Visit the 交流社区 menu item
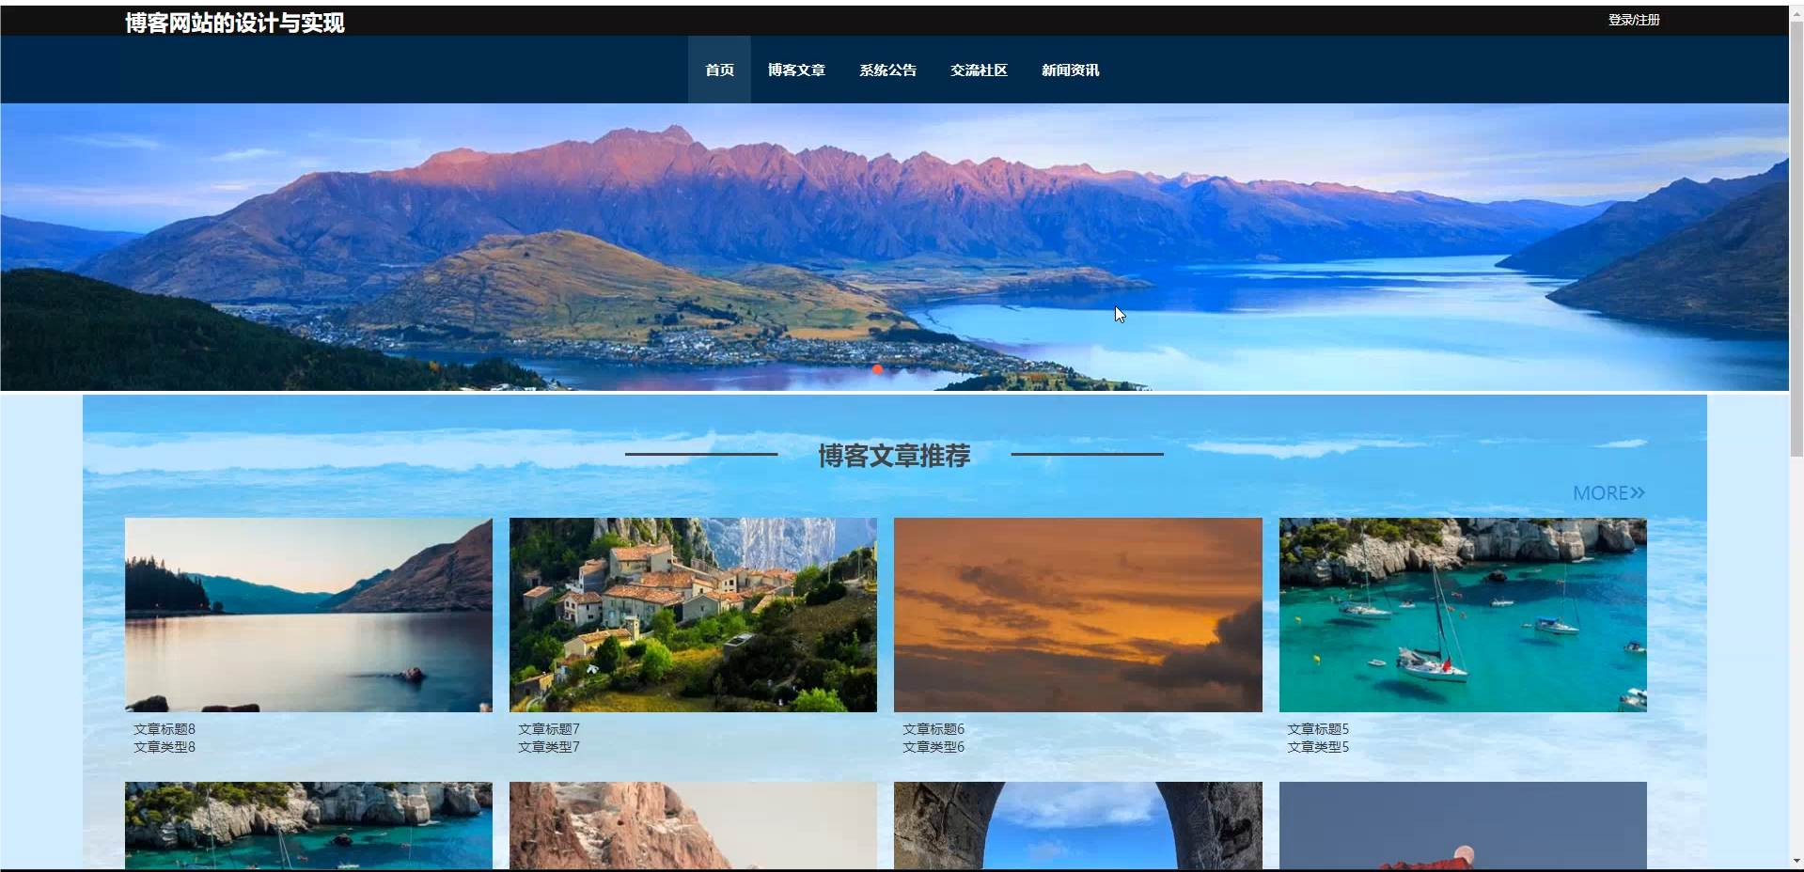Image resolution: width=1804 pixels, height=872 pixels. (979, 70)
